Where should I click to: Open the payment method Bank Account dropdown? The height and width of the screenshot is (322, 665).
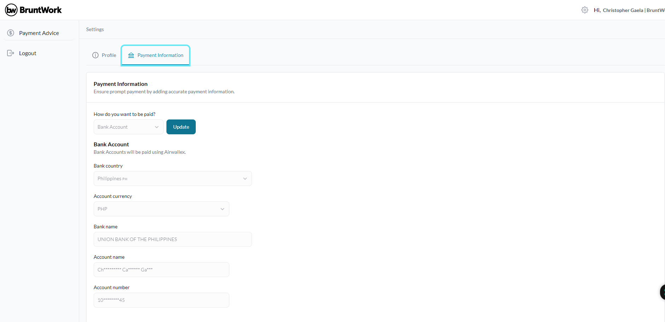(x=128, y=127)
